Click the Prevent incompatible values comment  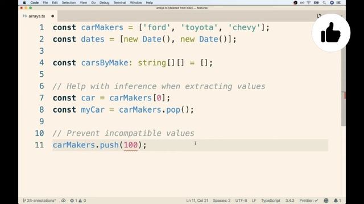tap(123, 133)
